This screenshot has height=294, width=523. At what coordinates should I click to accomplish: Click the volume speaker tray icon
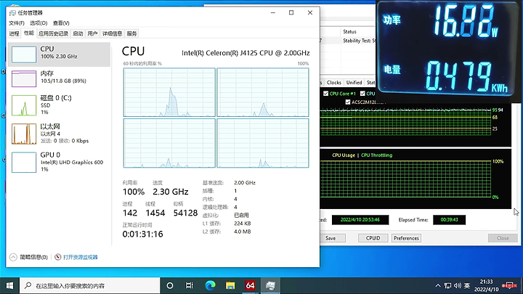pyautogui.click(x=458, y=286)
